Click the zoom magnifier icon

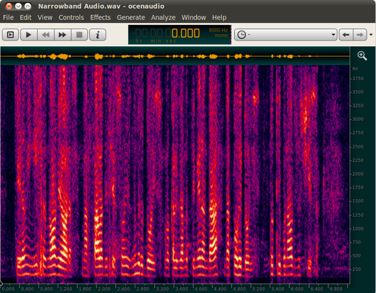pos(362,56)
